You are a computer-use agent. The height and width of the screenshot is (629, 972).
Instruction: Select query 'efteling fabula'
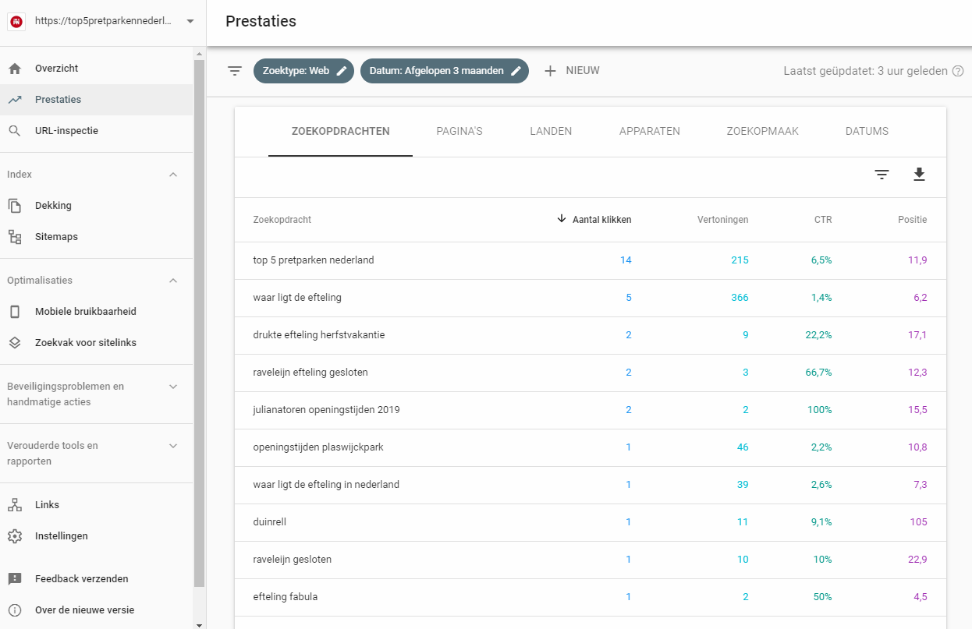tap(286, 597)
